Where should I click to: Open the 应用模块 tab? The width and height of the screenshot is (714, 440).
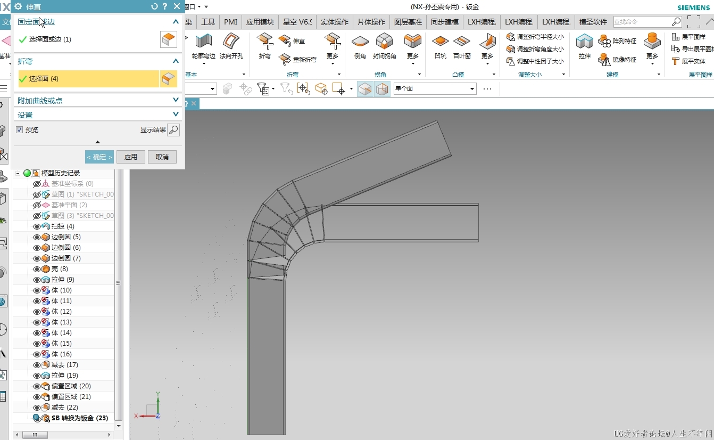coord(260,22)
